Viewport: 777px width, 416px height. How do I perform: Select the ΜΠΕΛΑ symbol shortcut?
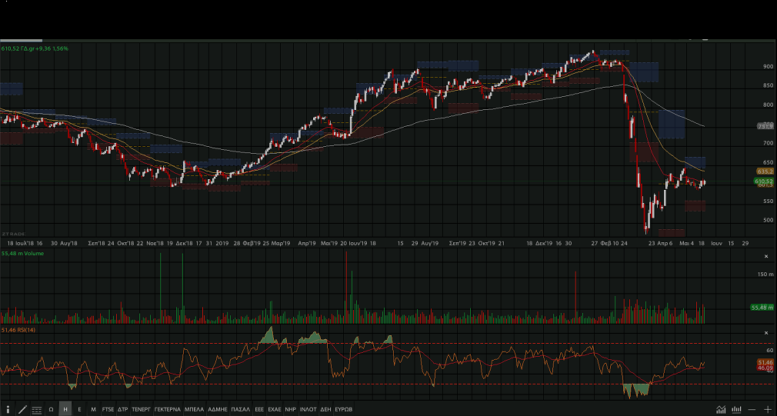tap(194, 409)
